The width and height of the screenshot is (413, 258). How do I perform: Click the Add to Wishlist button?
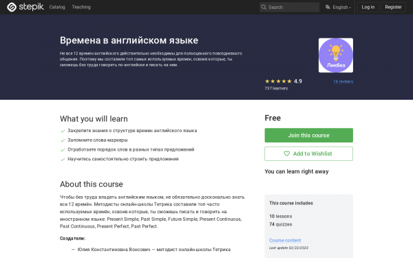tap(308, 153)
